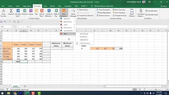The height and width of the screenshot is (95, 169).
Task: Open File Explorer from taskbar
Action: click(8, 93)
